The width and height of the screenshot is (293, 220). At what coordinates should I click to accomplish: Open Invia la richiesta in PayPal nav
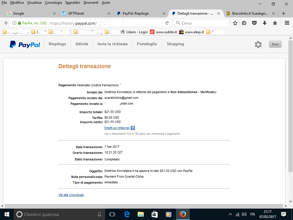112,44
